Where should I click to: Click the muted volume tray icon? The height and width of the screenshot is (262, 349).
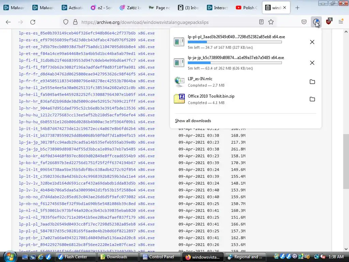pyautogui.click(x=323, y=257)
